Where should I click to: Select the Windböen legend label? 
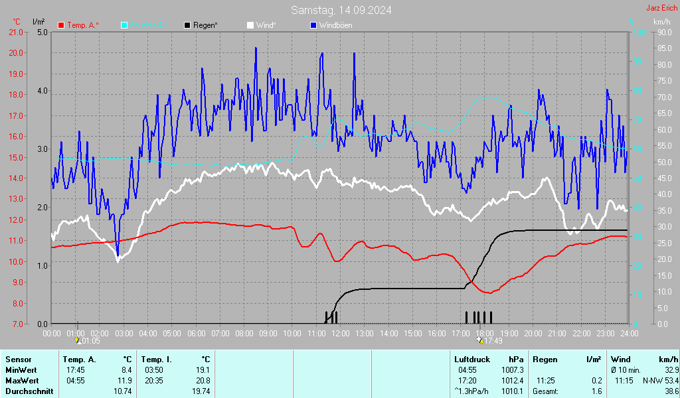point(335,25)
